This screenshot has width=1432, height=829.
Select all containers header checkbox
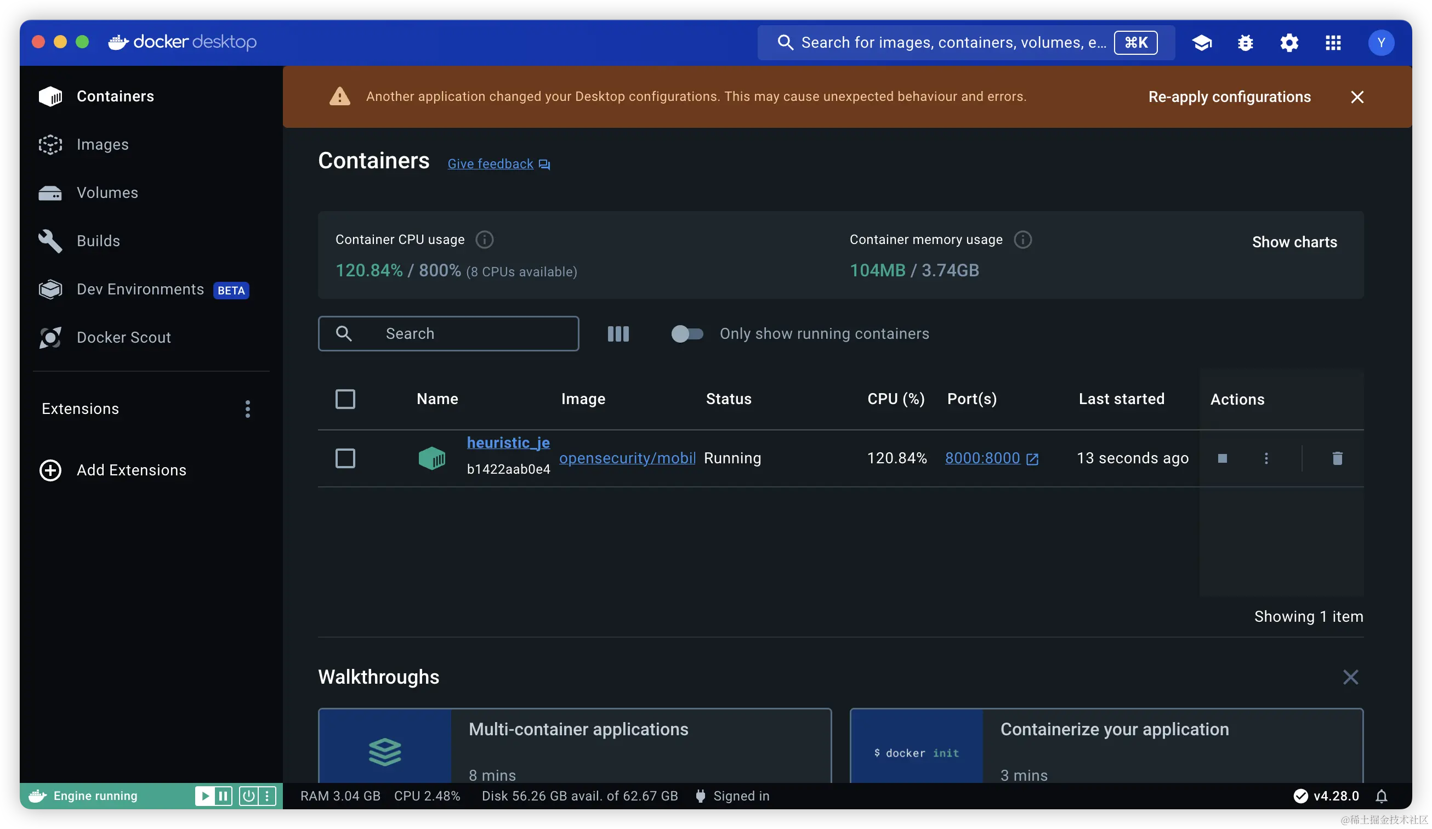pyautogui.click(x=345, y=399)
